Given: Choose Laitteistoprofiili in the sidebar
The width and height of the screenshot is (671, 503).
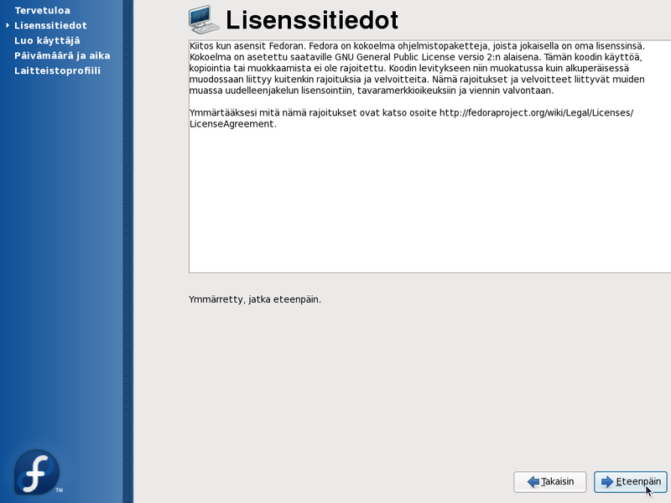Looking at the screenshot, I should pyautogui.click(x=57, y=70).
